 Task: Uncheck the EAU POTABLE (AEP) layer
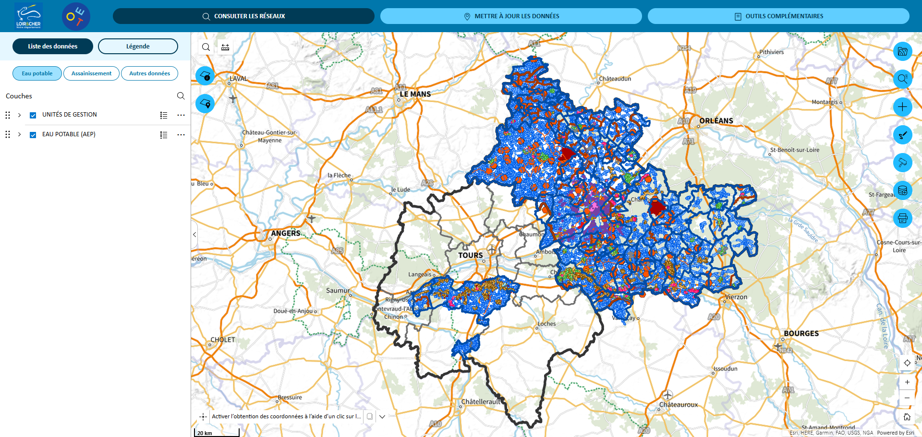pos(33,135)
